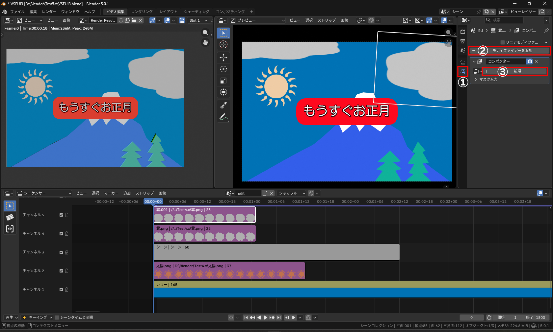
Task: Mute channel 2 with its checkbox
Action: coord(61,271)
